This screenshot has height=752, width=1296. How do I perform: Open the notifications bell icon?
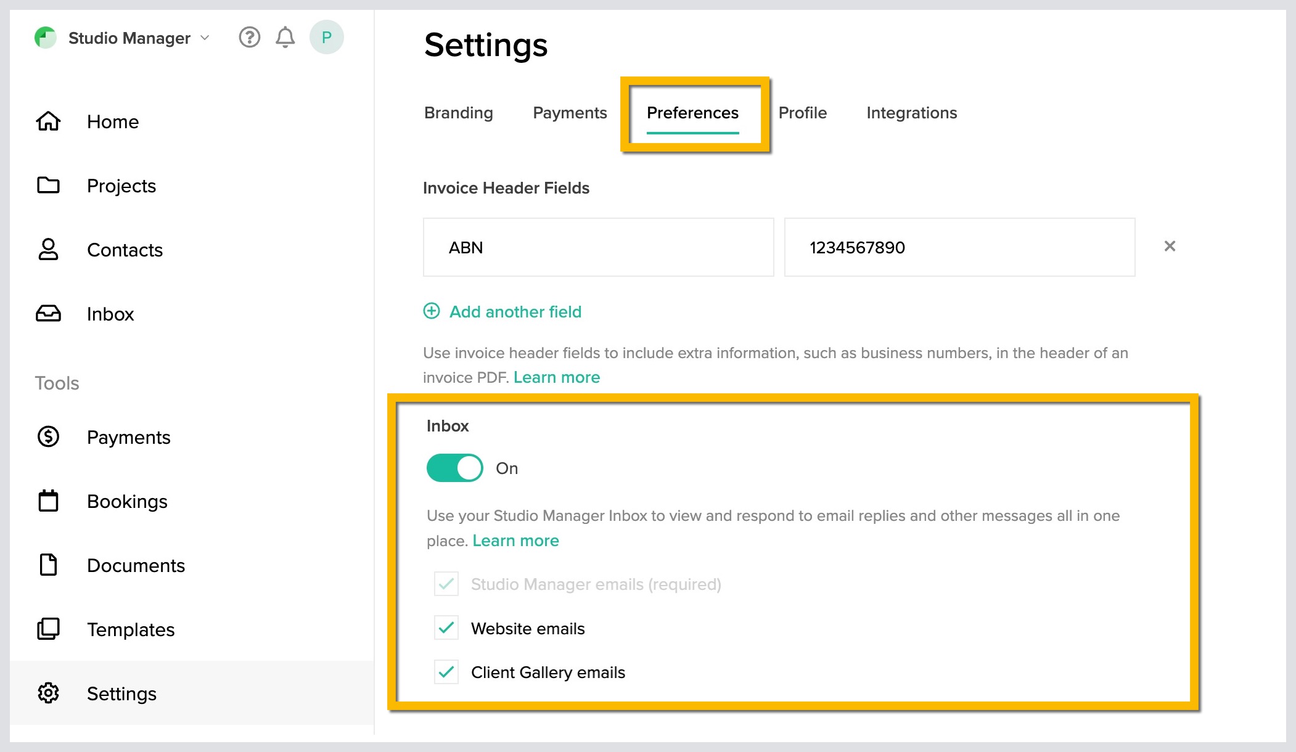[x=285, y=38]
